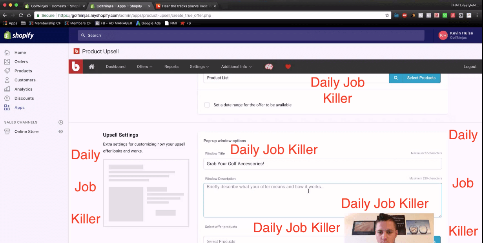Open Google Ads bookmark
This screenshot has height=243, width=483.
[x=148, y=23]
